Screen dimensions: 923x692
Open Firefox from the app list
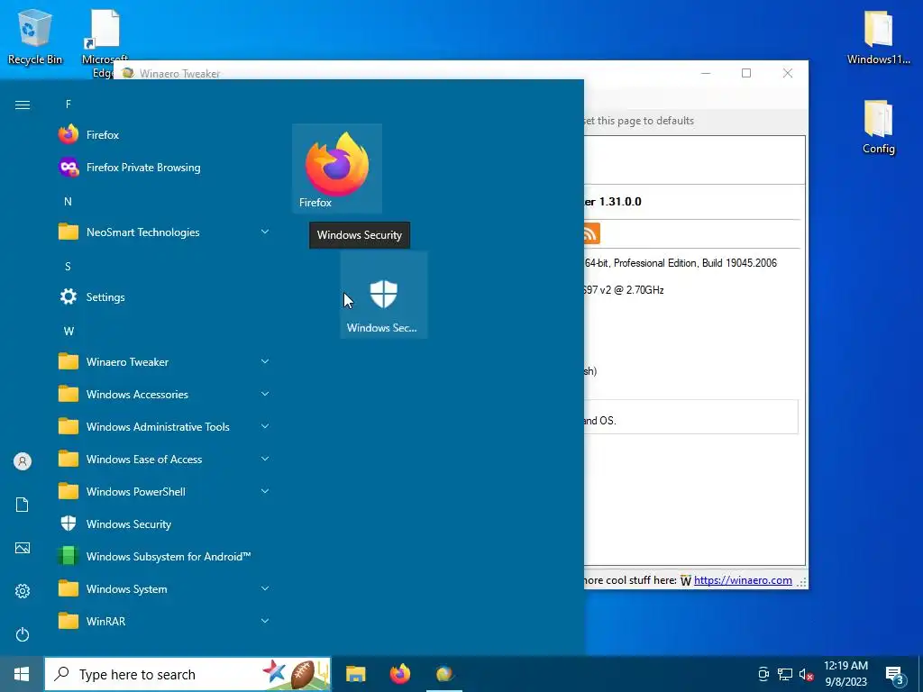165,135
